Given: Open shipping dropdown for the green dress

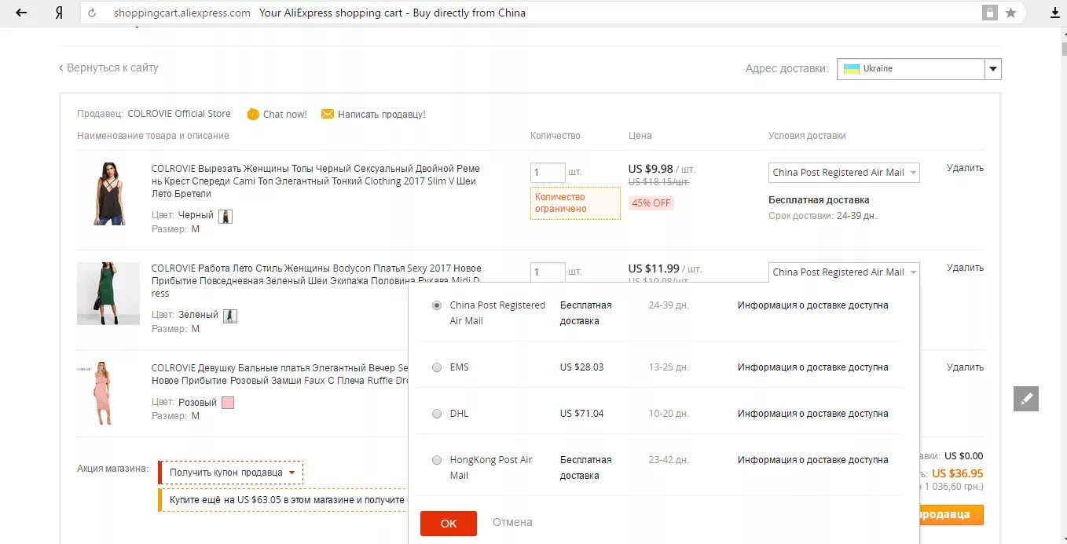Looking at the screenshot, I should coord(844,272).
